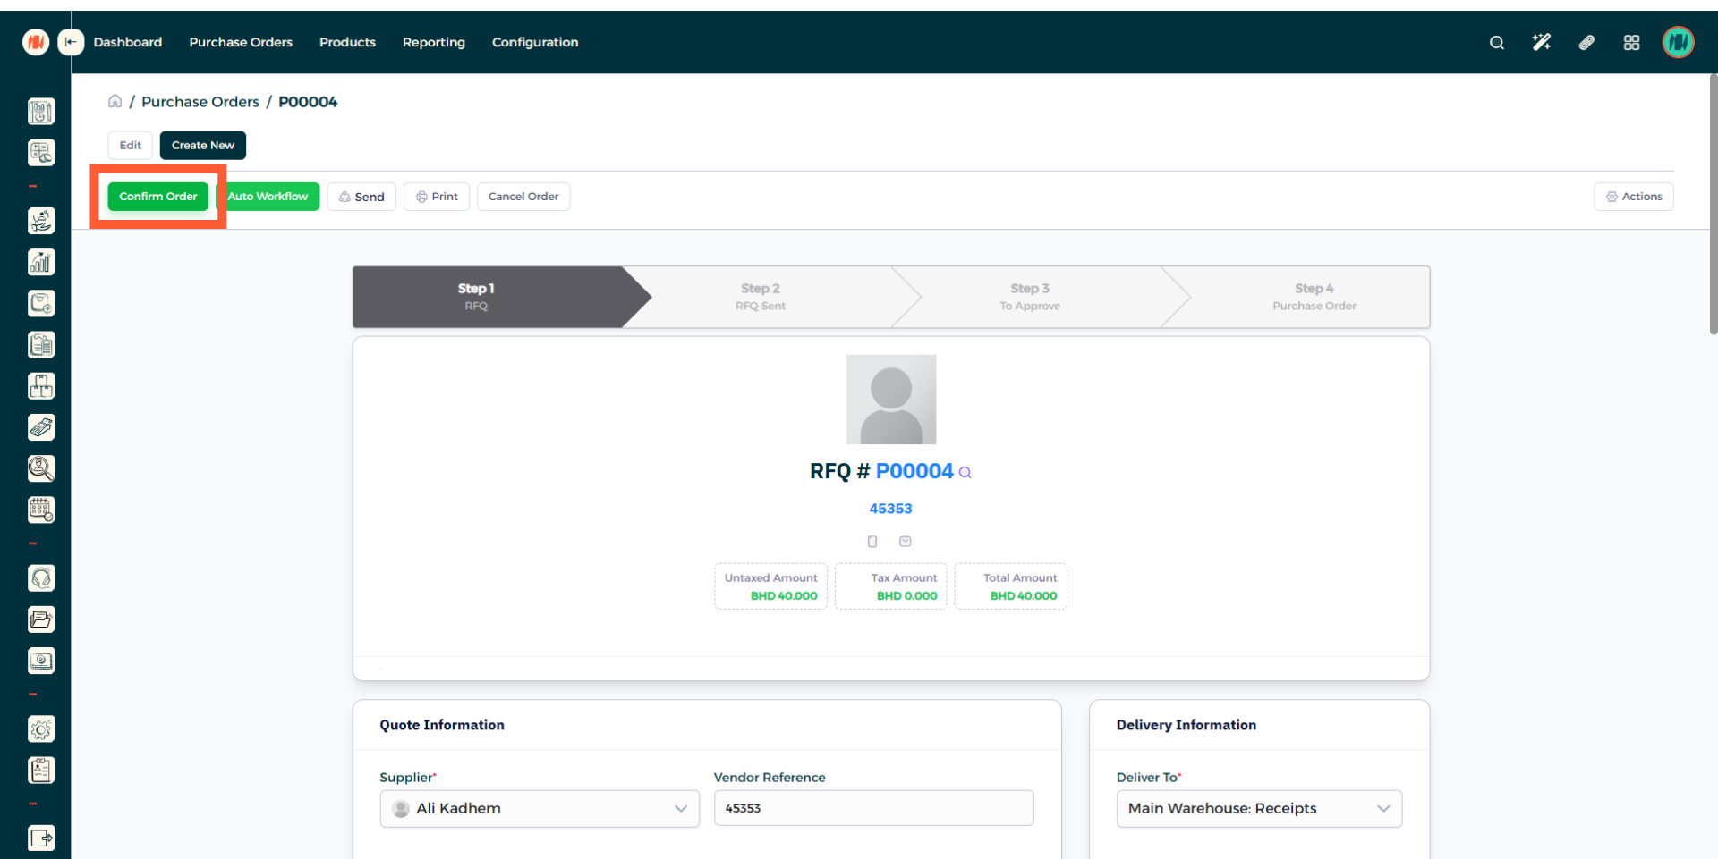
Task: Click the chain link icon in header
Action: click(1586, 43)
